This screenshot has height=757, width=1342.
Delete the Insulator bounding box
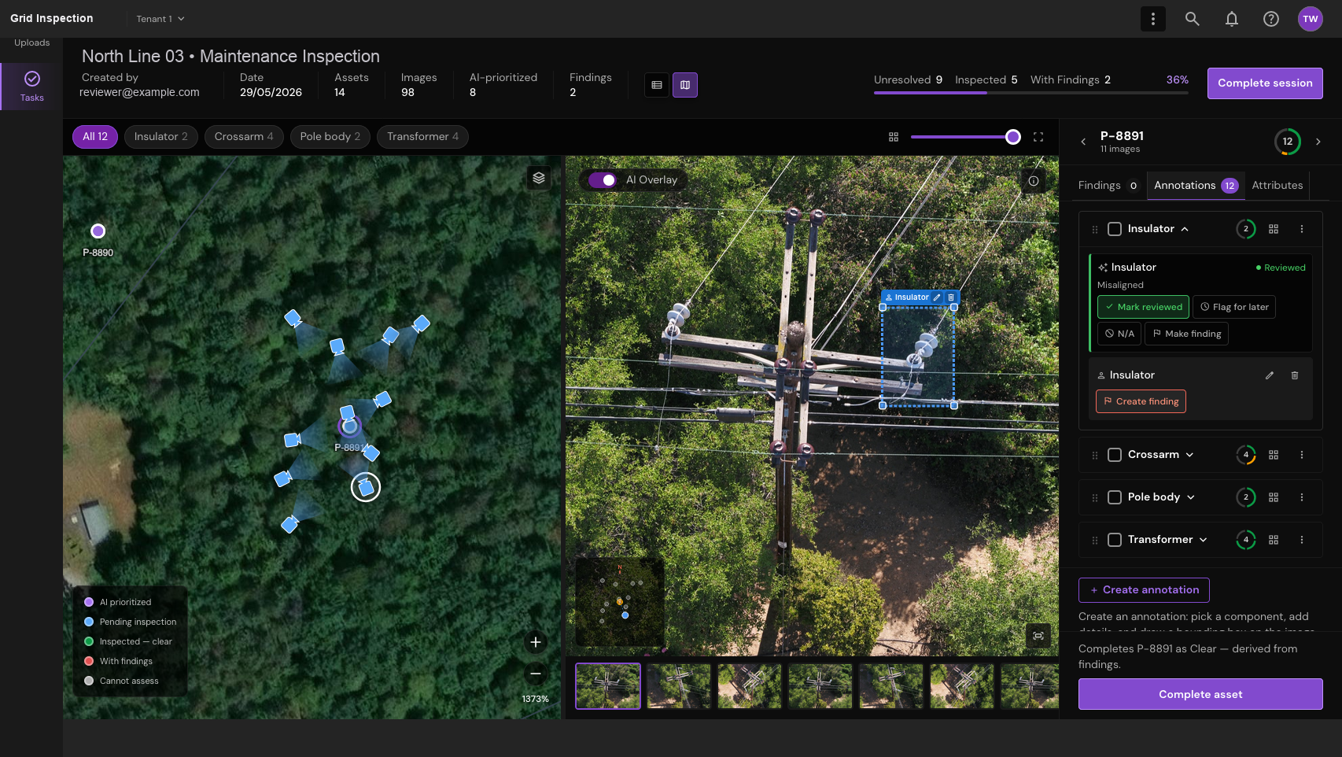(x=951, y=297)
